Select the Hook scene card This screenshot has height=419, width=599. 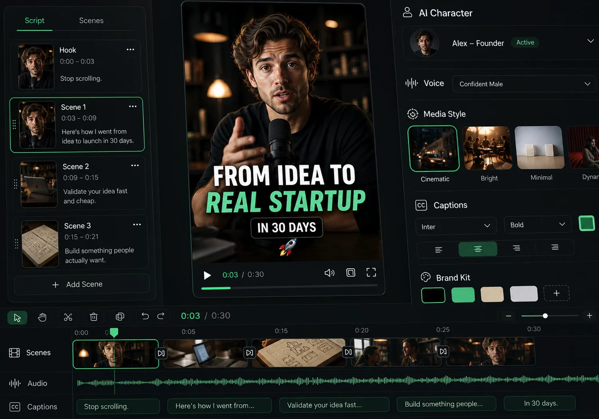[x=76, y=66]
